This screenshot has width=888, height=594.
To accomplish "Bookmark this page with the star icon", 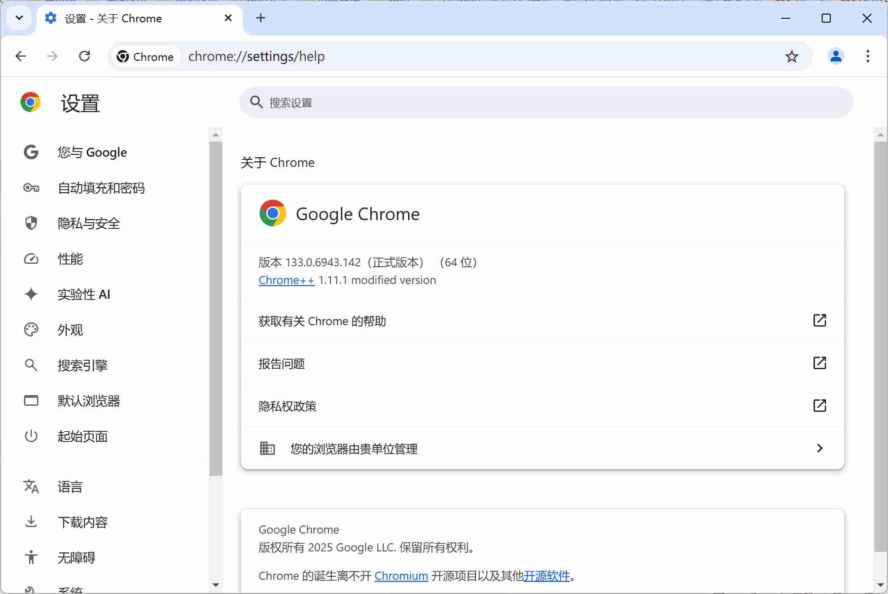I will pyautogui.click(x=792, y=56).
